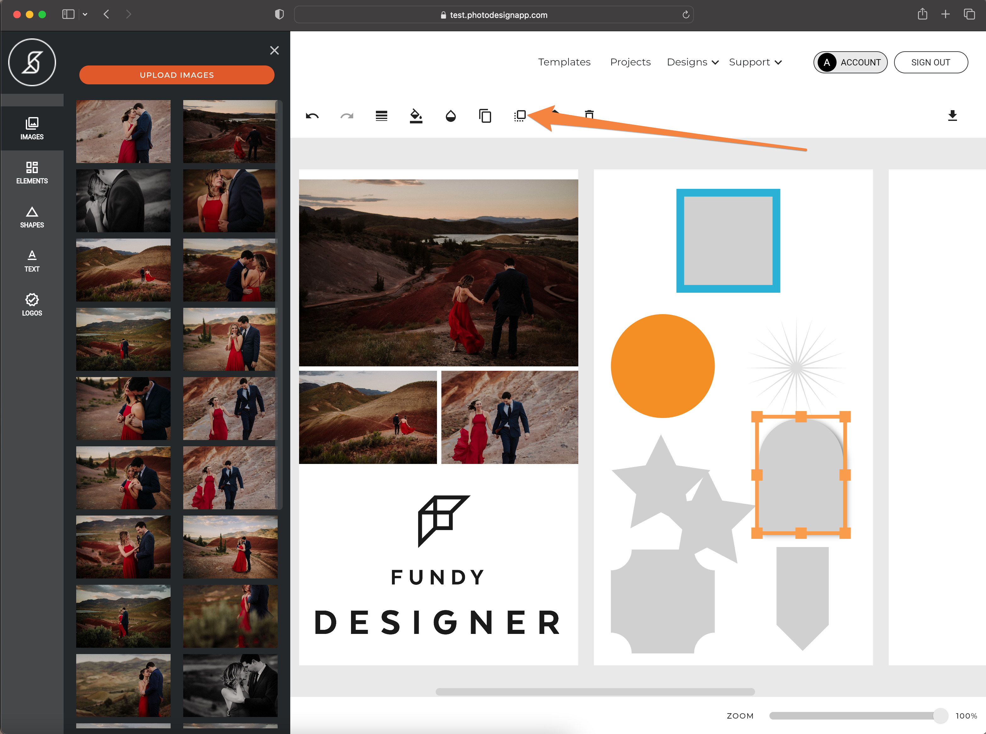Screen dimensions: 986x734
Task: Click the download arrow icon
Action: pos(952,116)
